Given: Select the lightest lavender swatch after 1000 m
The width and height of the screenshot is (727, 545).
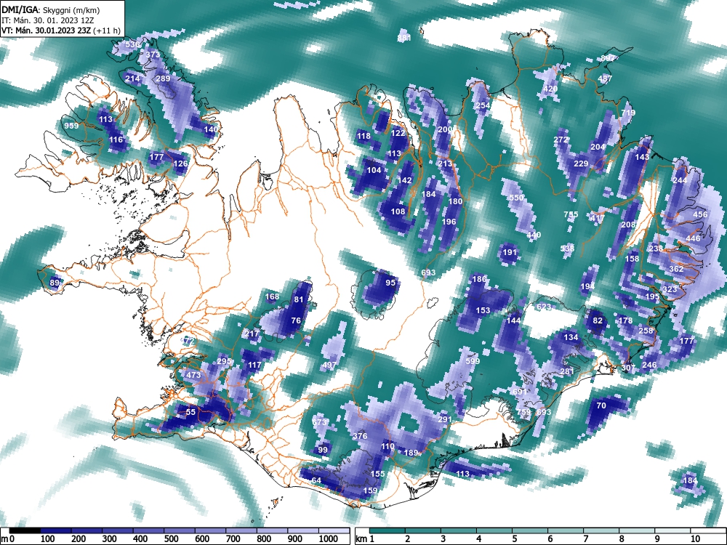Looking at the screenshot, I should pos(334,530).
